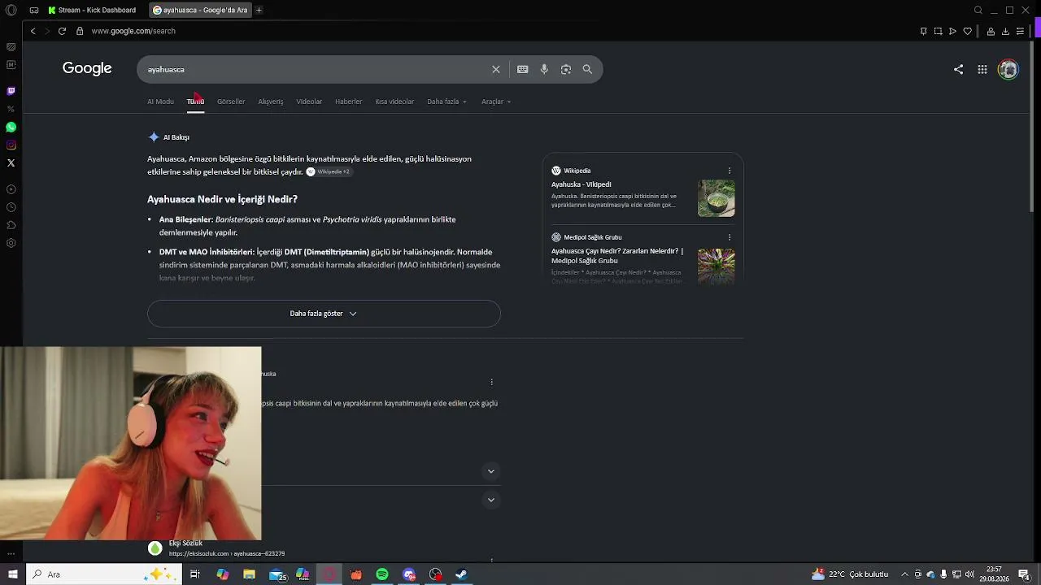Open Ayahuska - Vikipedi source link

pyautogui.click(x=581, y=184)
